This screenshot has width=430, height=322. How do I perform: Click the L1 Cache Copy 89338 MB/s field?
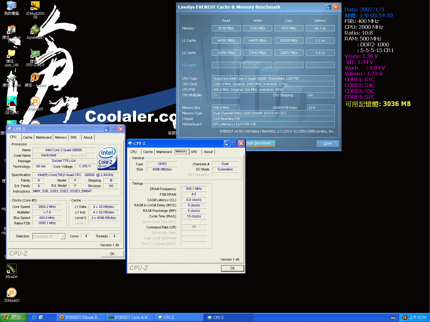[x=289, y=40]
